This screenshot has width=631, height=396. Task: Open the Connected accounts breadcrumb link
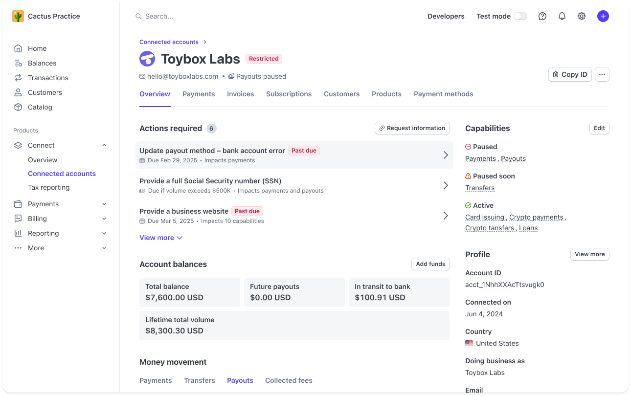[x=169, y=42]
